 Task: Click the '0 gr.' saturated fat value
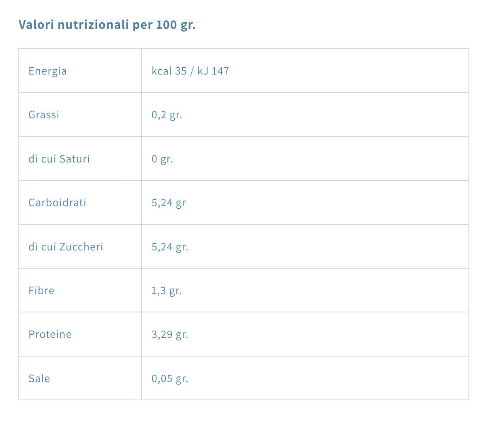(x=162, y=159)
